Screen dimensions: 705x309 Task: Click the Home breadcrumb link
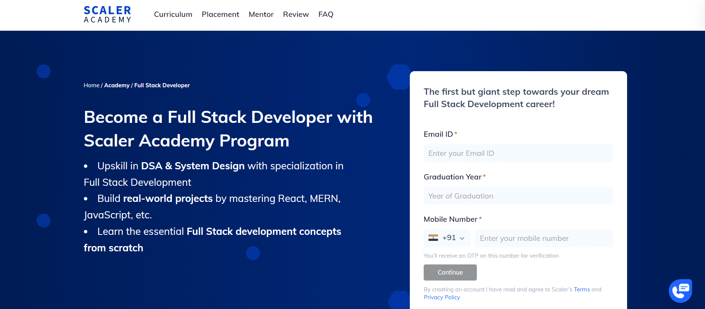[91, 85]
